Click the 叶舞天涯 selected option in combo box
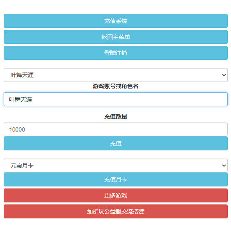 pos(22,75)
